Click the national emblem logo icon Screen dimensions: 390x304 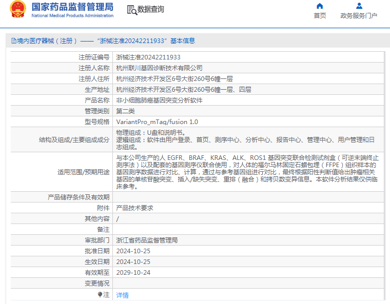[18, 9]
